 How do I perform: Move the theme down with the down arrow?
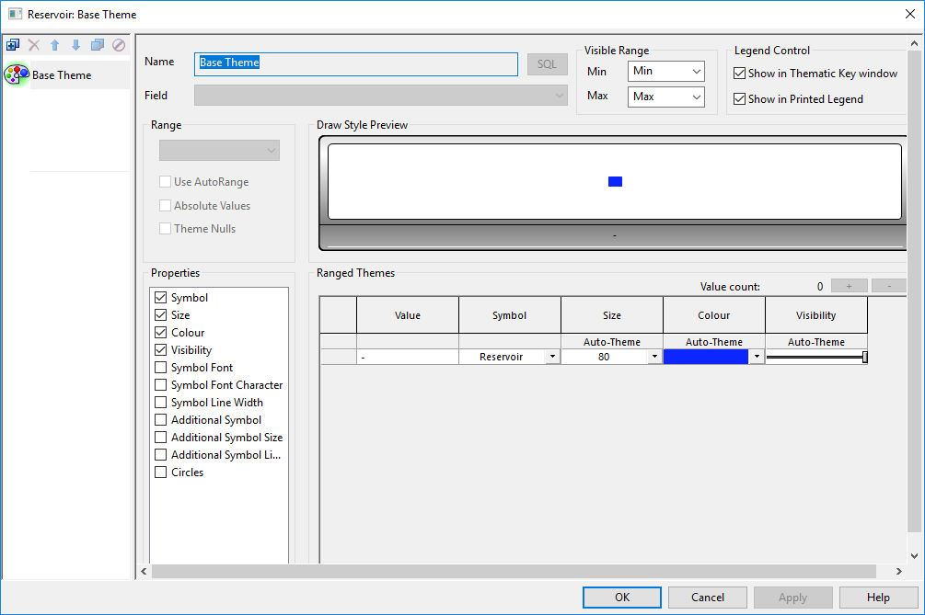[x=75, y=44]
